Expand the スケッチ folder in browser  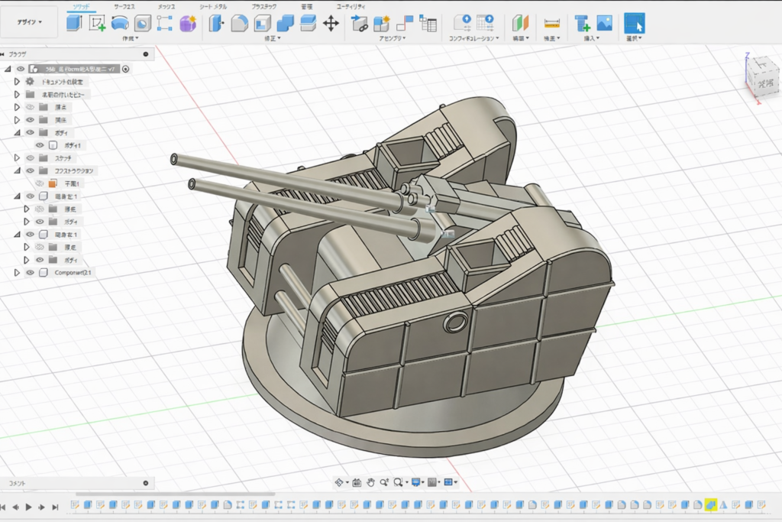point(17,158)
